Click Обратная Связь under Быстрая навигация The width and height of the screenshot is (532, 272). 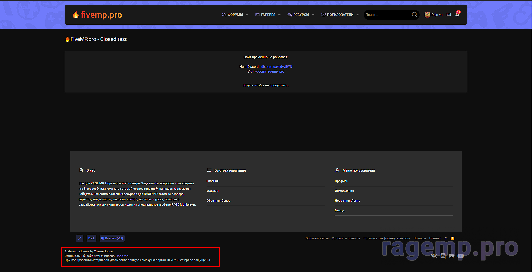(x=218, y=201)
